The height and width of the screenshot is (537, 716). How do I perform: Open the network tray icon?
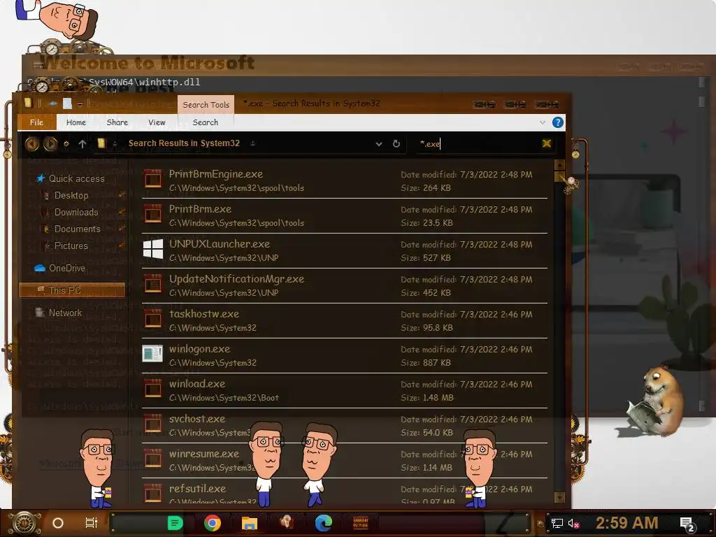click(557, 523)
